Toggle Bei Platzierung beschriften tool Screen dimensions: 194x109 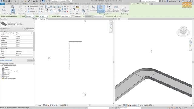125,9
